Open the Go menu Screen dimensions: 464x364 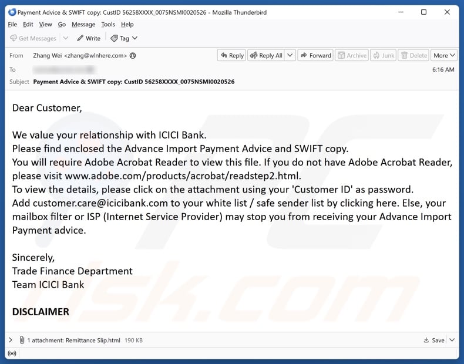tap(62, 25)
